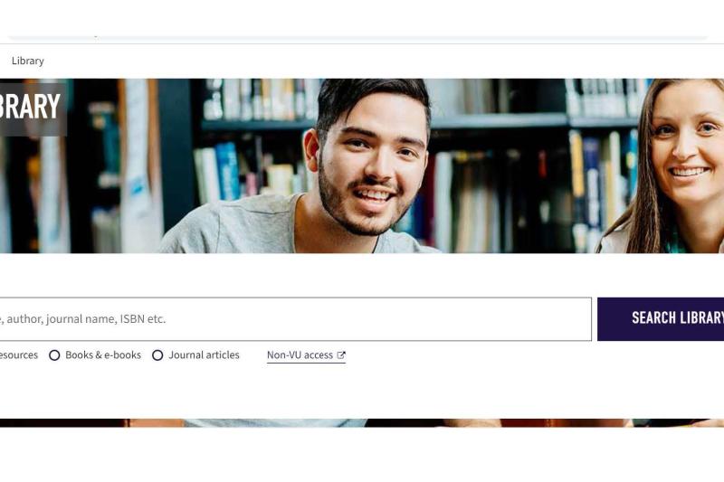Choose the partially visible resources search option
This screenshot has height=482, width=724.
18,355
